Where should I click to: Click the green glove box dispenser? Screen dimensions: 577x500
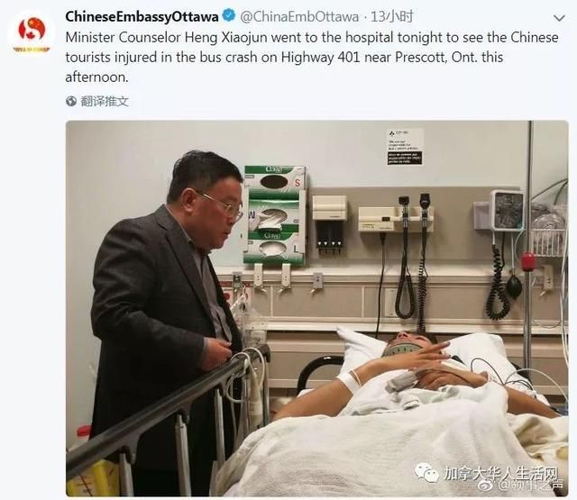pos(275,215)
